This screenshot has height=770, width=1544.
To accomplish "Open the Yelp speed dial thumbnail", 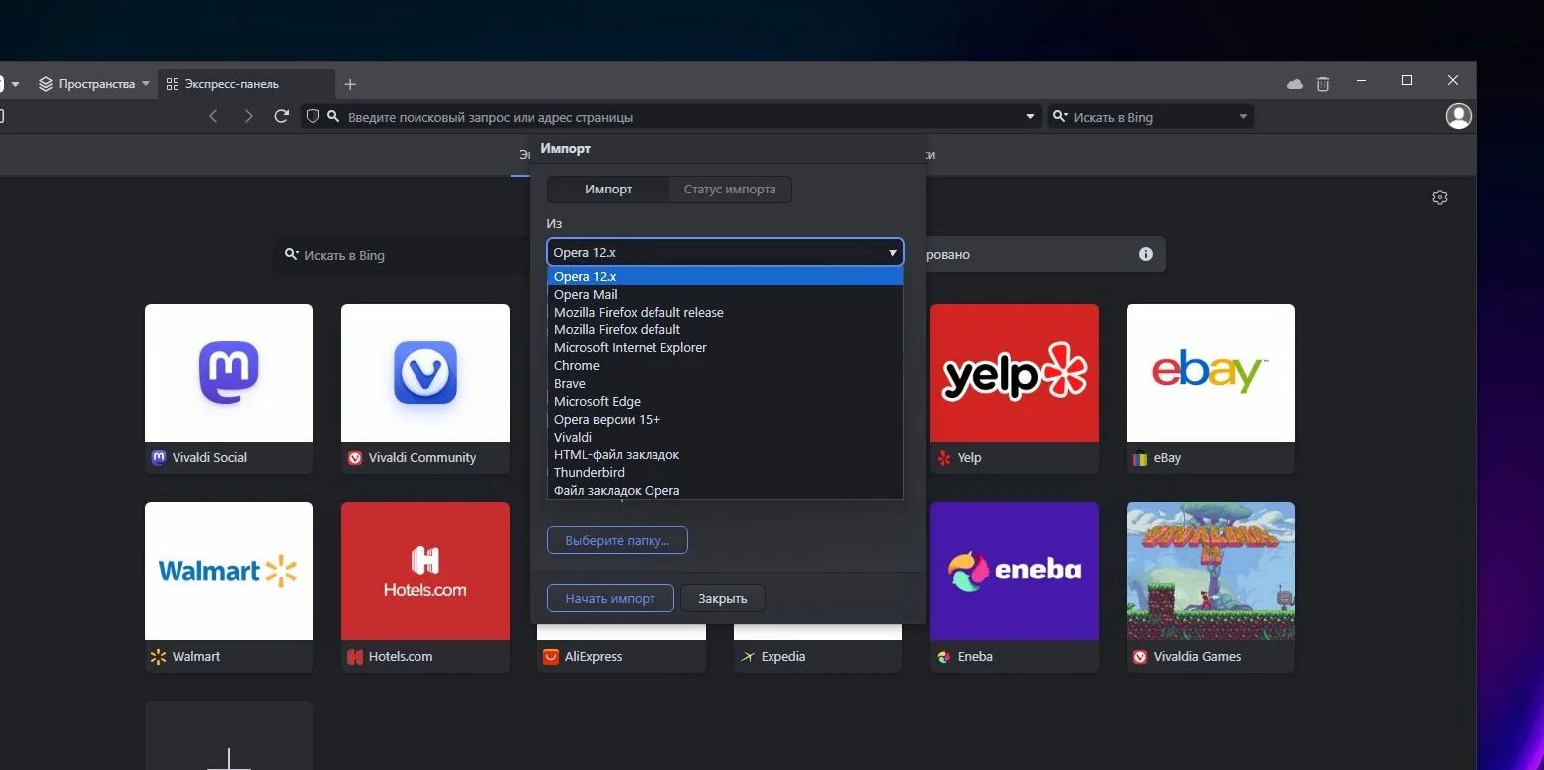I will click(x=1014, y=373).
